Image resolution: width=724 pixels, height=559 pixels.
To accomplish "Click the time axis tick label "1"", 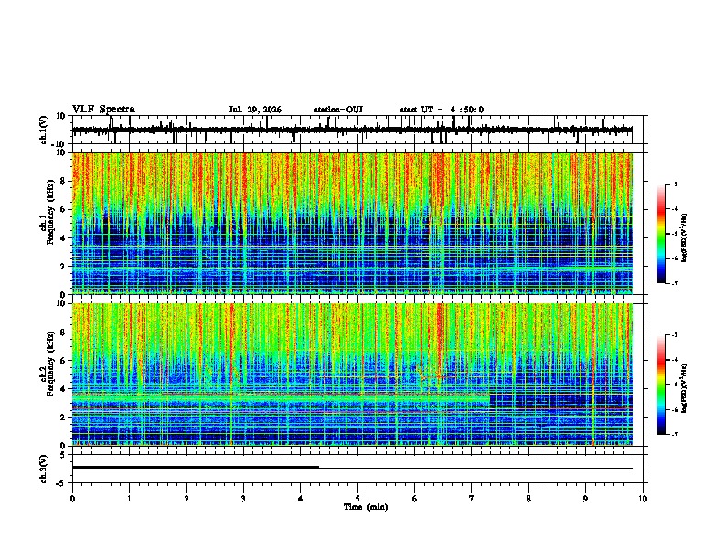I will click(x=129, y=499).
